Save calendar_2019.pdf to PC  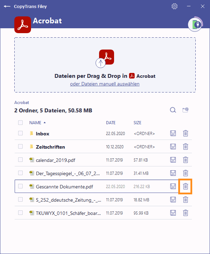pyautogui.click(x=173, y=160)
